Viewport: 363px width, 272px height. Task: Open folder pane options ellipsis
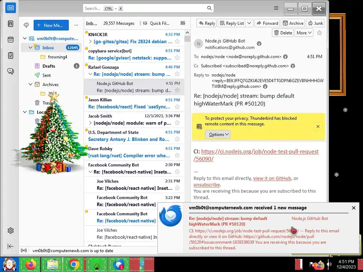click(76, 25)
